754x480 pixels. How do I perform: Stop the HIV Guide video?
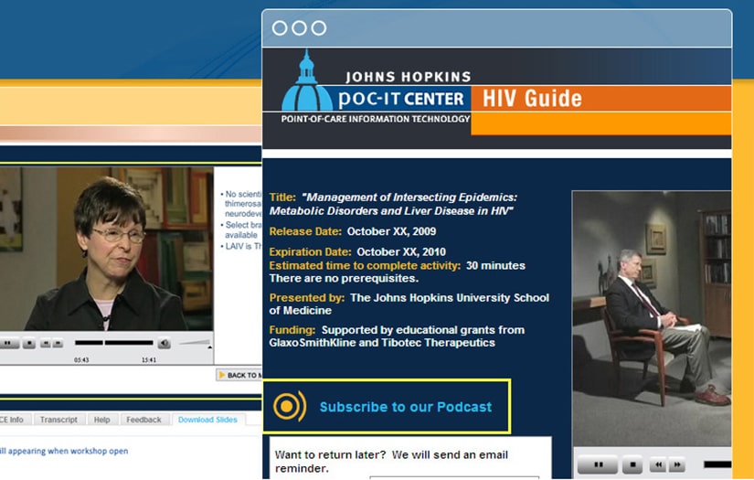(x=632, y=464)
